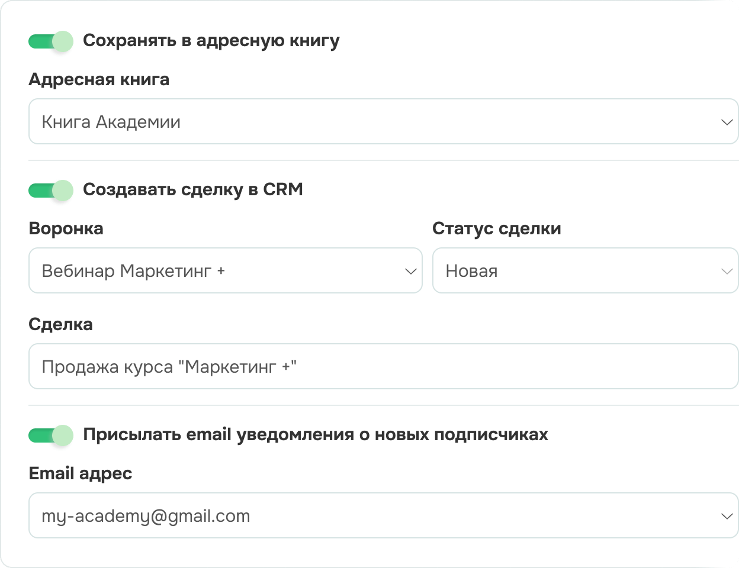Turn off email notifications about new subscribers
Viewport: 739px width, 568px height.
pos(51,435)
